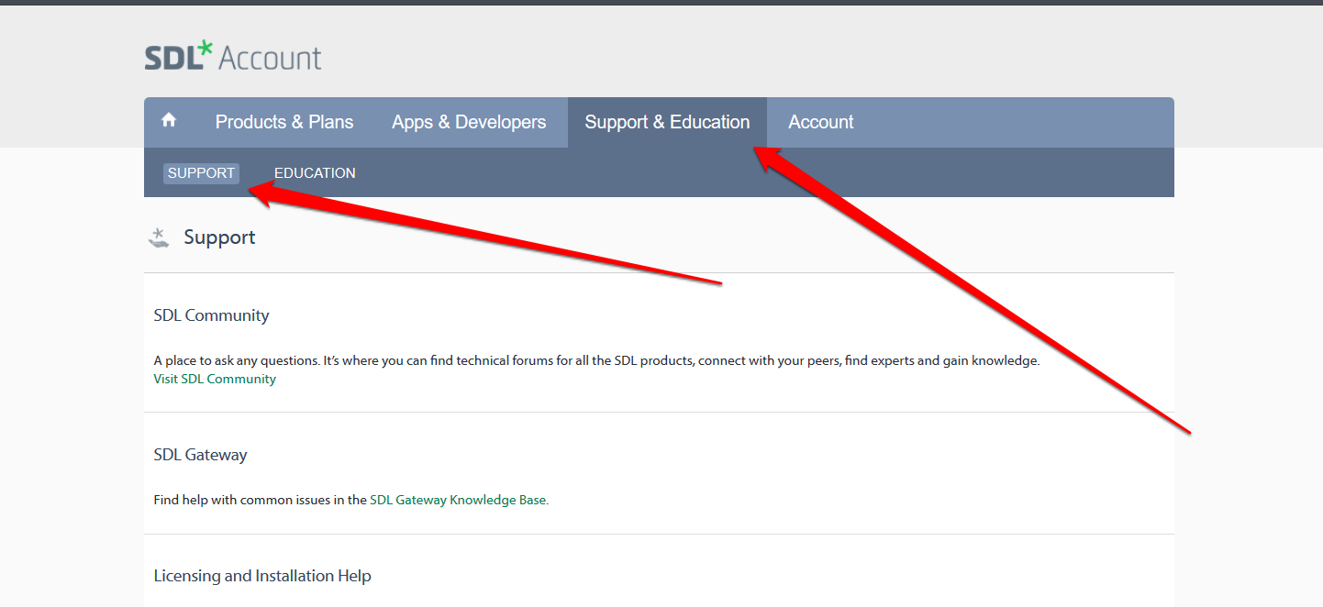This screenshot has width=1323, height=607.
Task: Click the Support hand icon beside heading
Action: [159, 238]
